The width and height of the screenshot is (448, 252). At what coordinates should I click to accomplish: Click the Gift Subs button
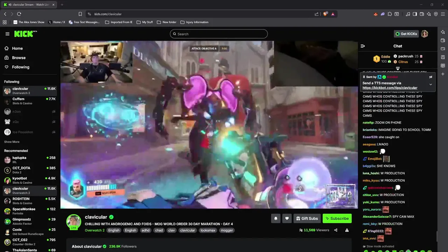click(x=307, y=218)
